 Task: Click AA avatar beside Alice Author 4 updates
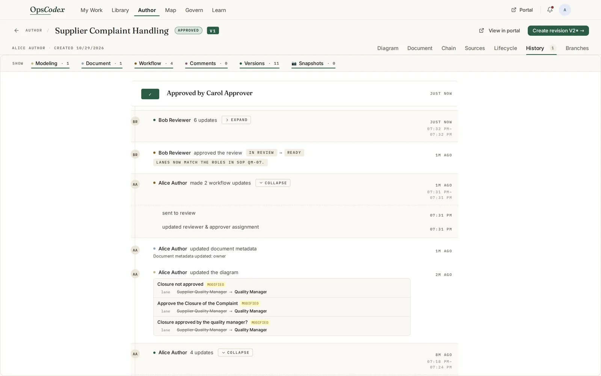pyautogui.click(x=135, y=354)
